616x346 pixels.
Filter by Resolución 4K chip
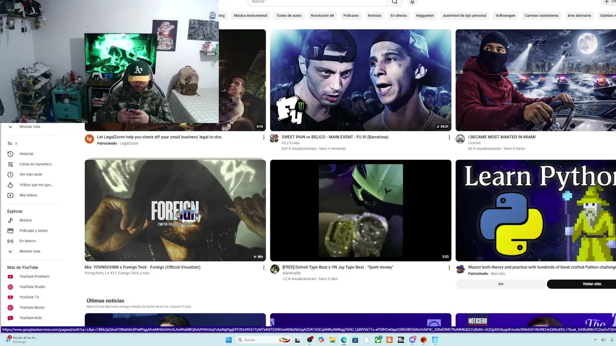pos(322,15)
